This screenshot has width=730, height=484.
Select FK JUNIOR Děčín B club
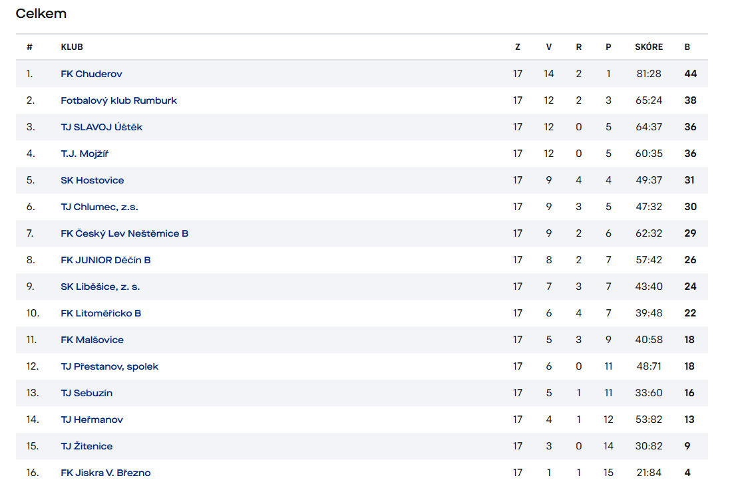[106, 260]
